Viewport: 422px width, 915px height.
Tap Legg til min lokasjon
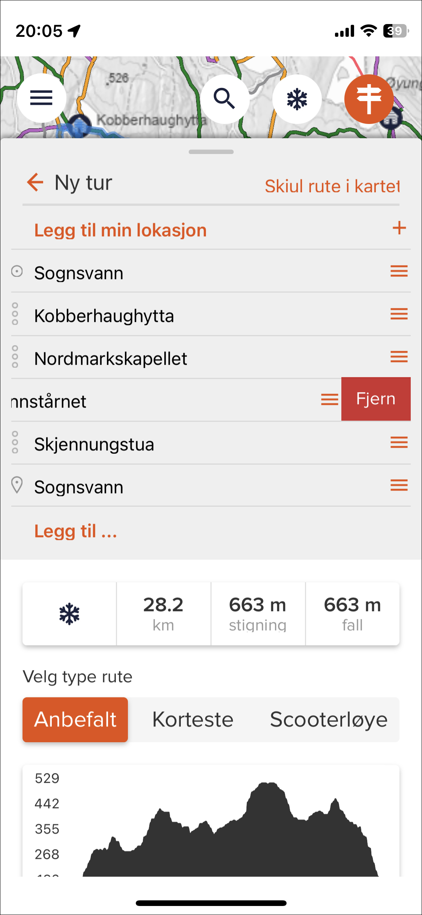[120, 230]
